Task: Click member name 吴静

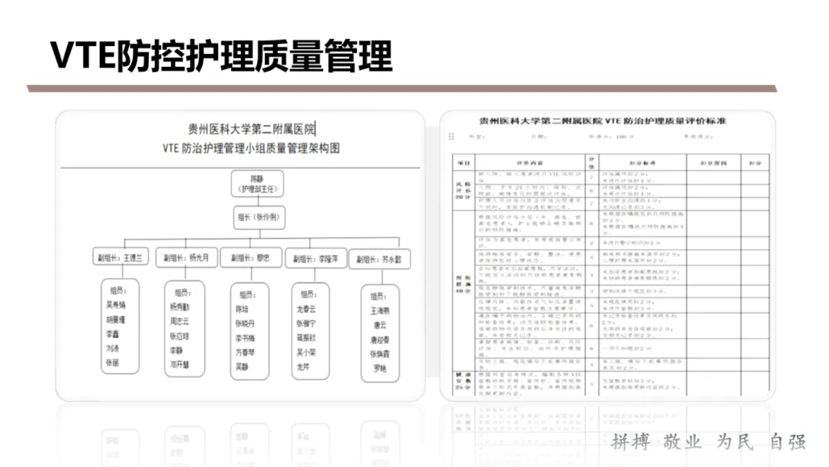Action: 242,366
